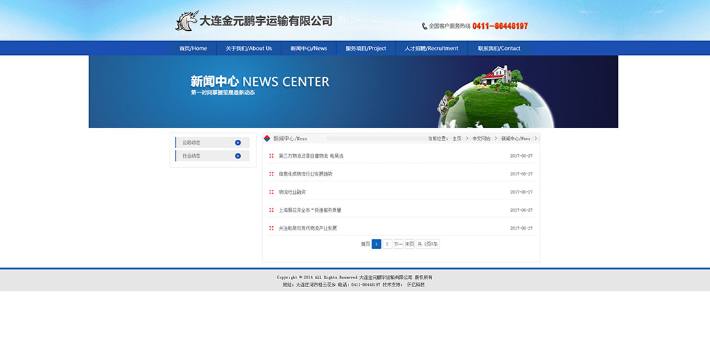Open news article 上海筹召开全市快递服务质量
This screenshot has height=340, width=710.
(x=309, y=210)
